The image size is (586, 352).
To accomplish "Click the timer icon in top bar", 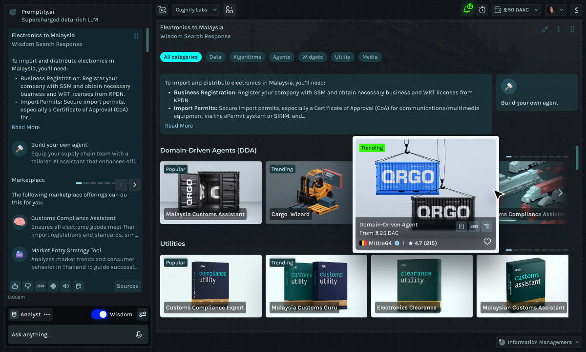I will click(x=482, y=9).
